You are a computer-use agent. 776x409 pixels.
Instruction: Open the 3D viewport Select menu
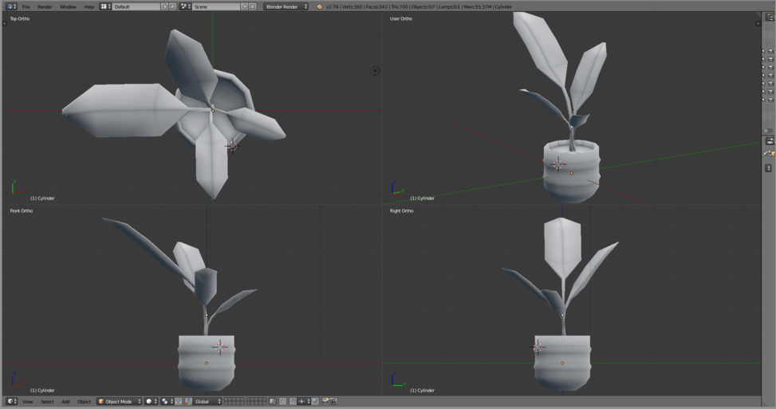(x=47, y=402)
